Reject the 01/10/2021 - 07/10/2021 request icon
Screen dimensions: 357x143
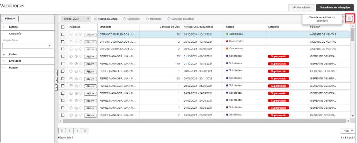point(76,56)
